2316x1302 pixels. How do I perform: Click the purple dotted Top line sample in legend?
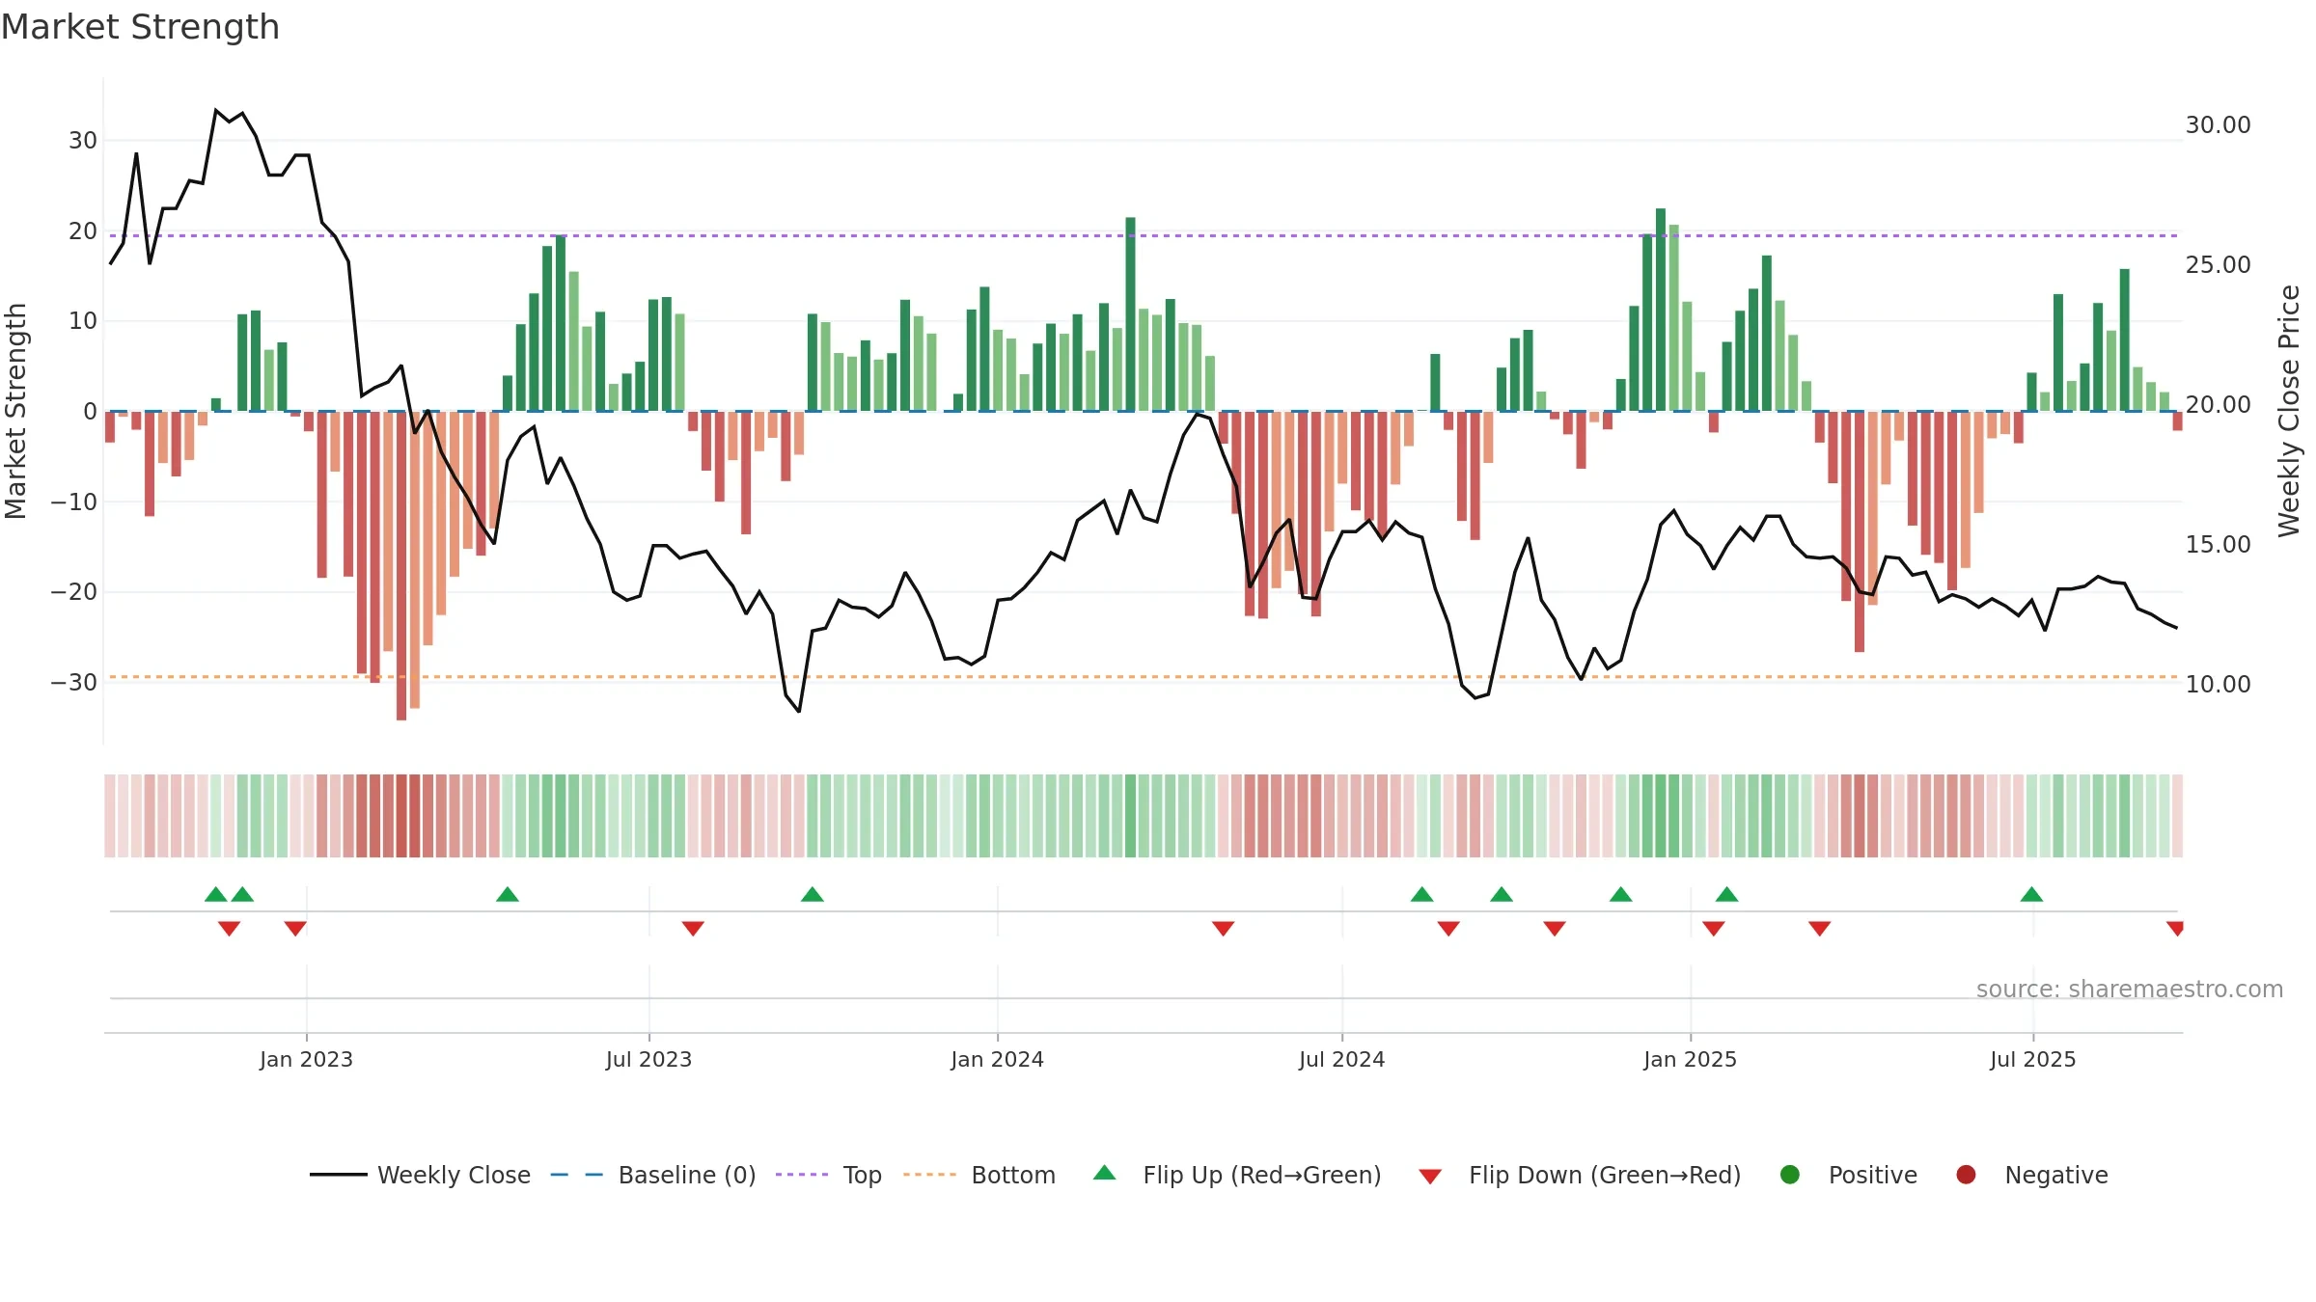802,1175
